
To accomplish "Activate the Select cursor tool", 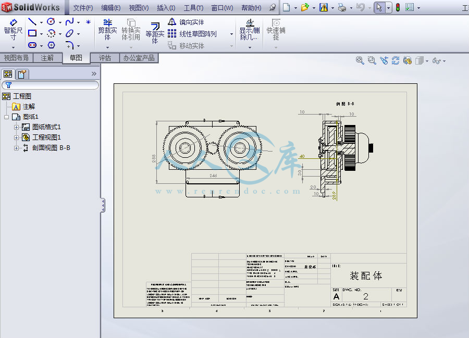I will (379, 7).
